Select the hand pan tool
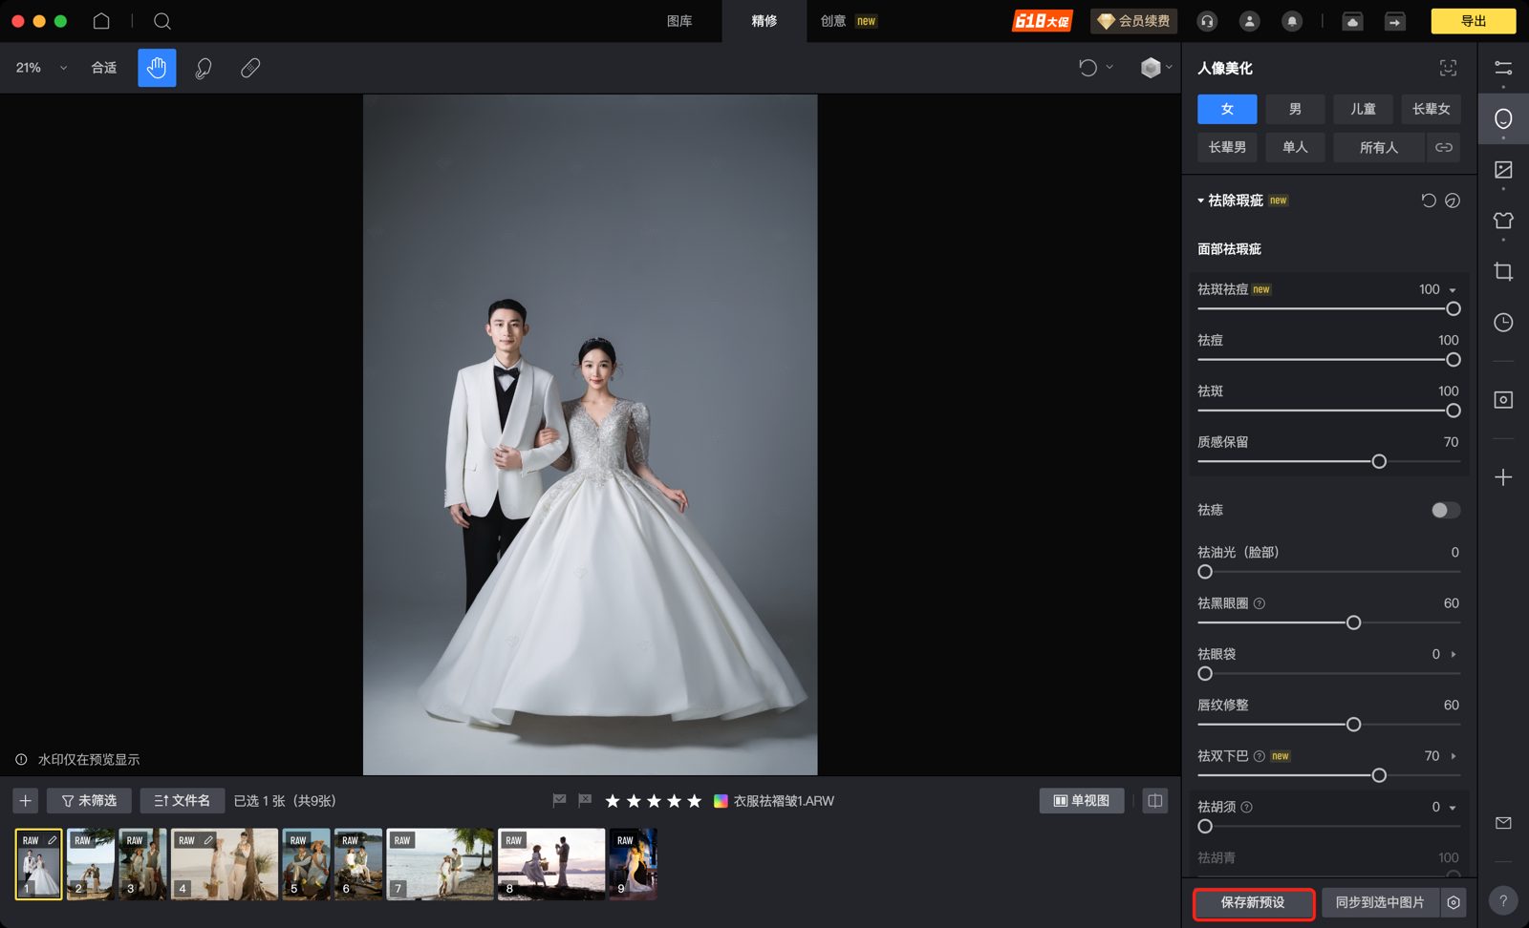This screenshot has height=928, width=1529. (x=157, y=68)
